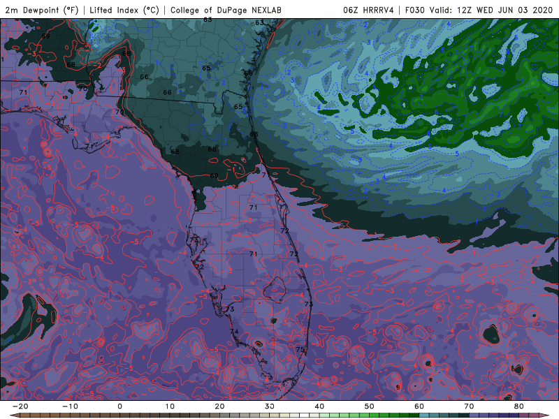
Task: Click the "-10" color scale label
Action: click(x=70, y=406)
